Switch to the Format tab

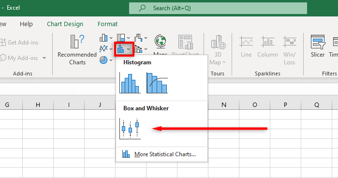[x=107, y=24]
